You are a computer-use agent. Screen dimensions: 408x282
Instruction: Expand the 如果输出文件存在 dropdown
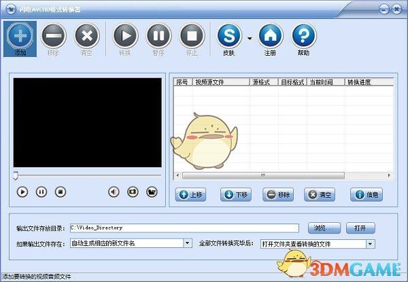pos(188,243)
